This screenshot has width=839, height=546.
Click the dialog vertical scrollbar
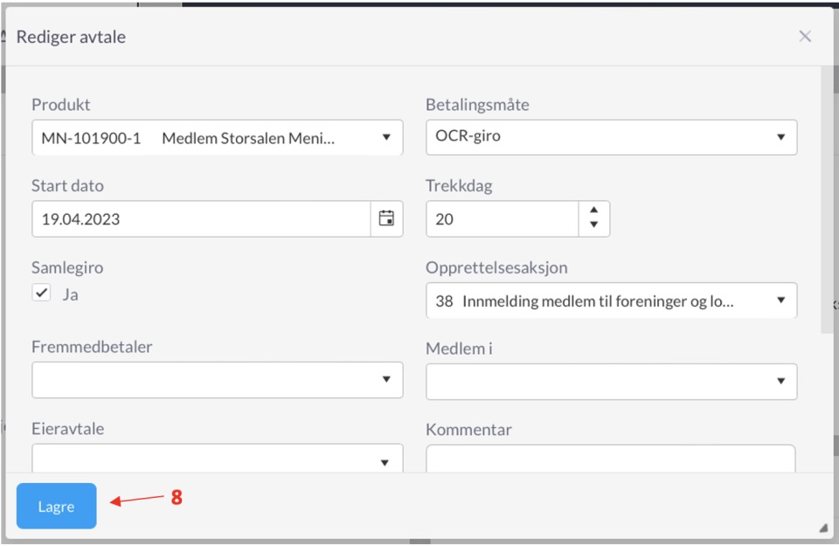(826, 200)
